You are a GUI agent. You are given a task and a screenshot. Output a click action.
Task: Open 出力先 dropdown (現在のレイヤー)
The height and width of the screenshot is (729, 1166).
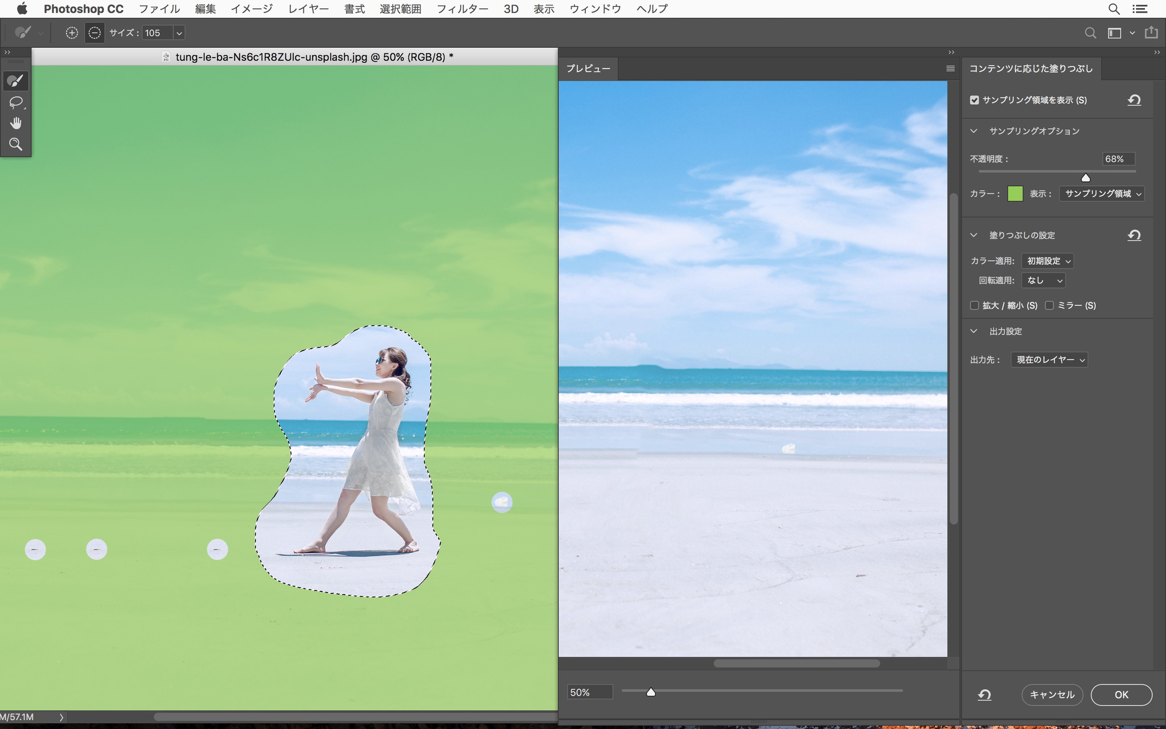point(1049,360)
